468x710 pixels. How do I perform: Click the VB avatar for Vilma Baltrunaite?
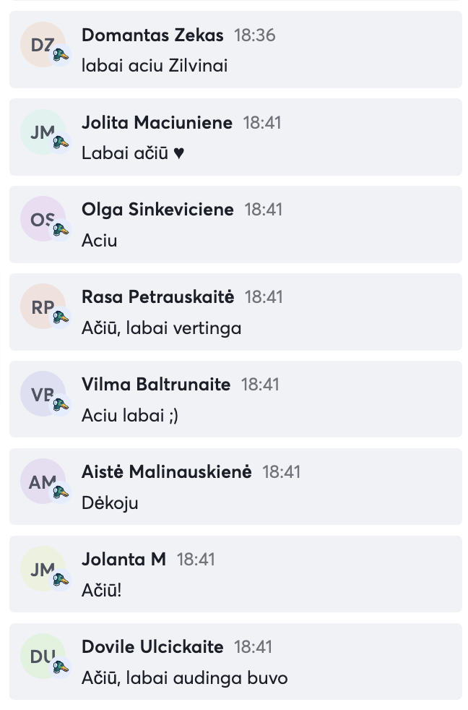click(x=43, y=394)
